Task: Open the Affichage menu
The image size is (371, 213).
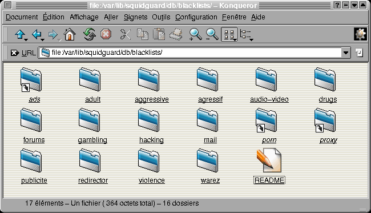Action: tap(84, 17)
